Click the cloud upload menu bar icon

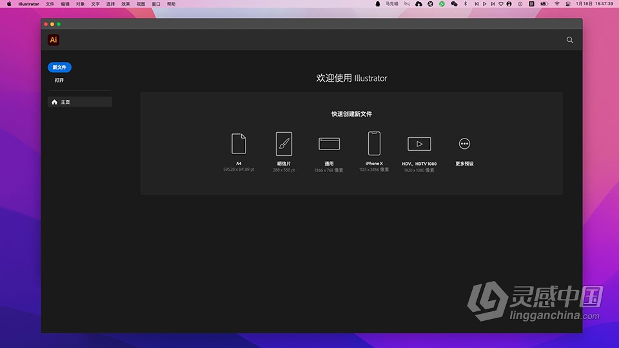click(419, 4)
